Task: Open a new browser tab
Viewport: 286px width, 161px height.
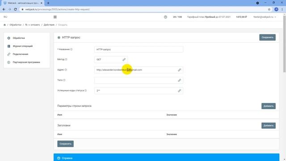Action: [48, 3]
